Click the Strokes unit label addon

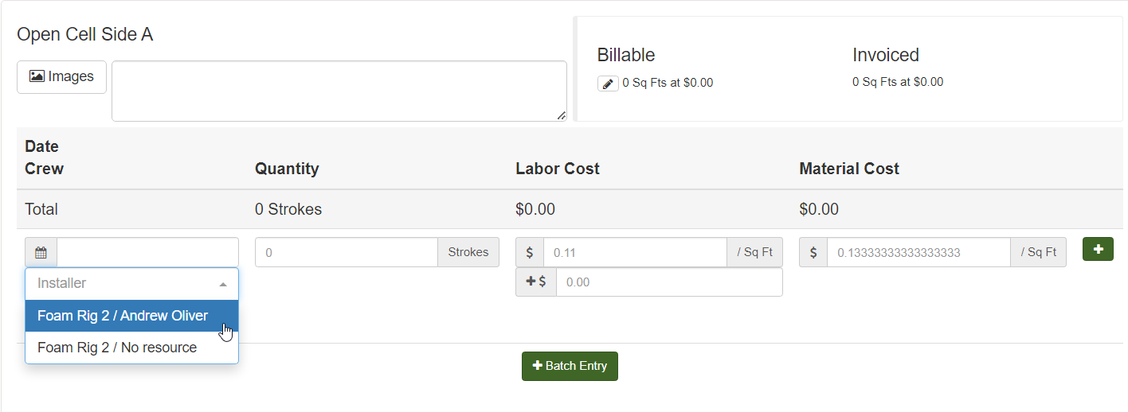pos(468,252)
